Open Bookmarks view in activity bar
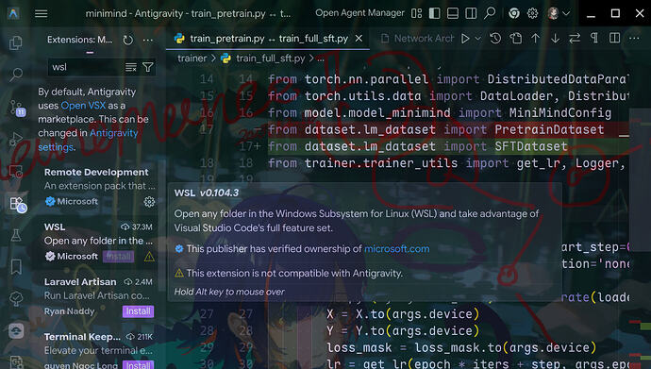651x369 pixels. (16, 267)
